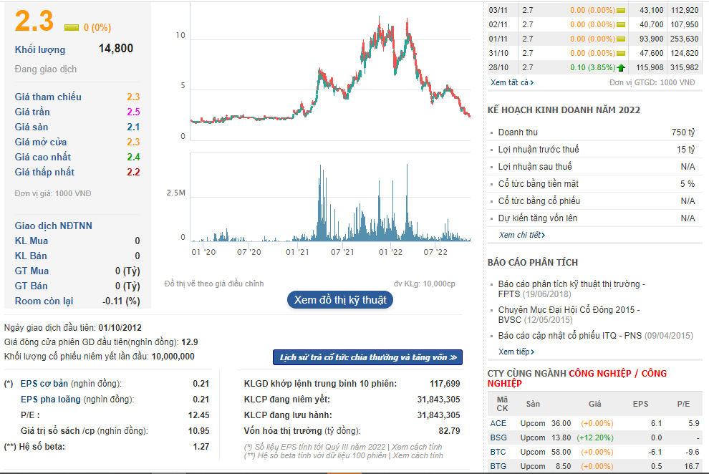The height and width of the screenshot is (474, 709).
Task: Click the green up arrow on 28/10 row
Action: pos(621,68)
